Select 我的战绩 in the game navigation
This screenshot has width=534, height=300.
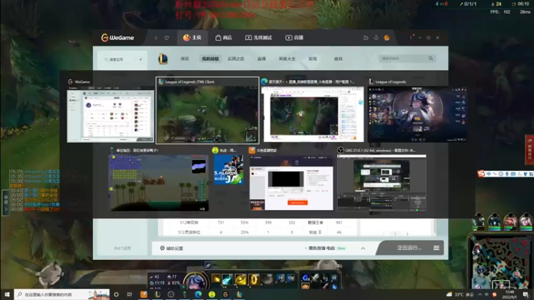coord(210,59)
